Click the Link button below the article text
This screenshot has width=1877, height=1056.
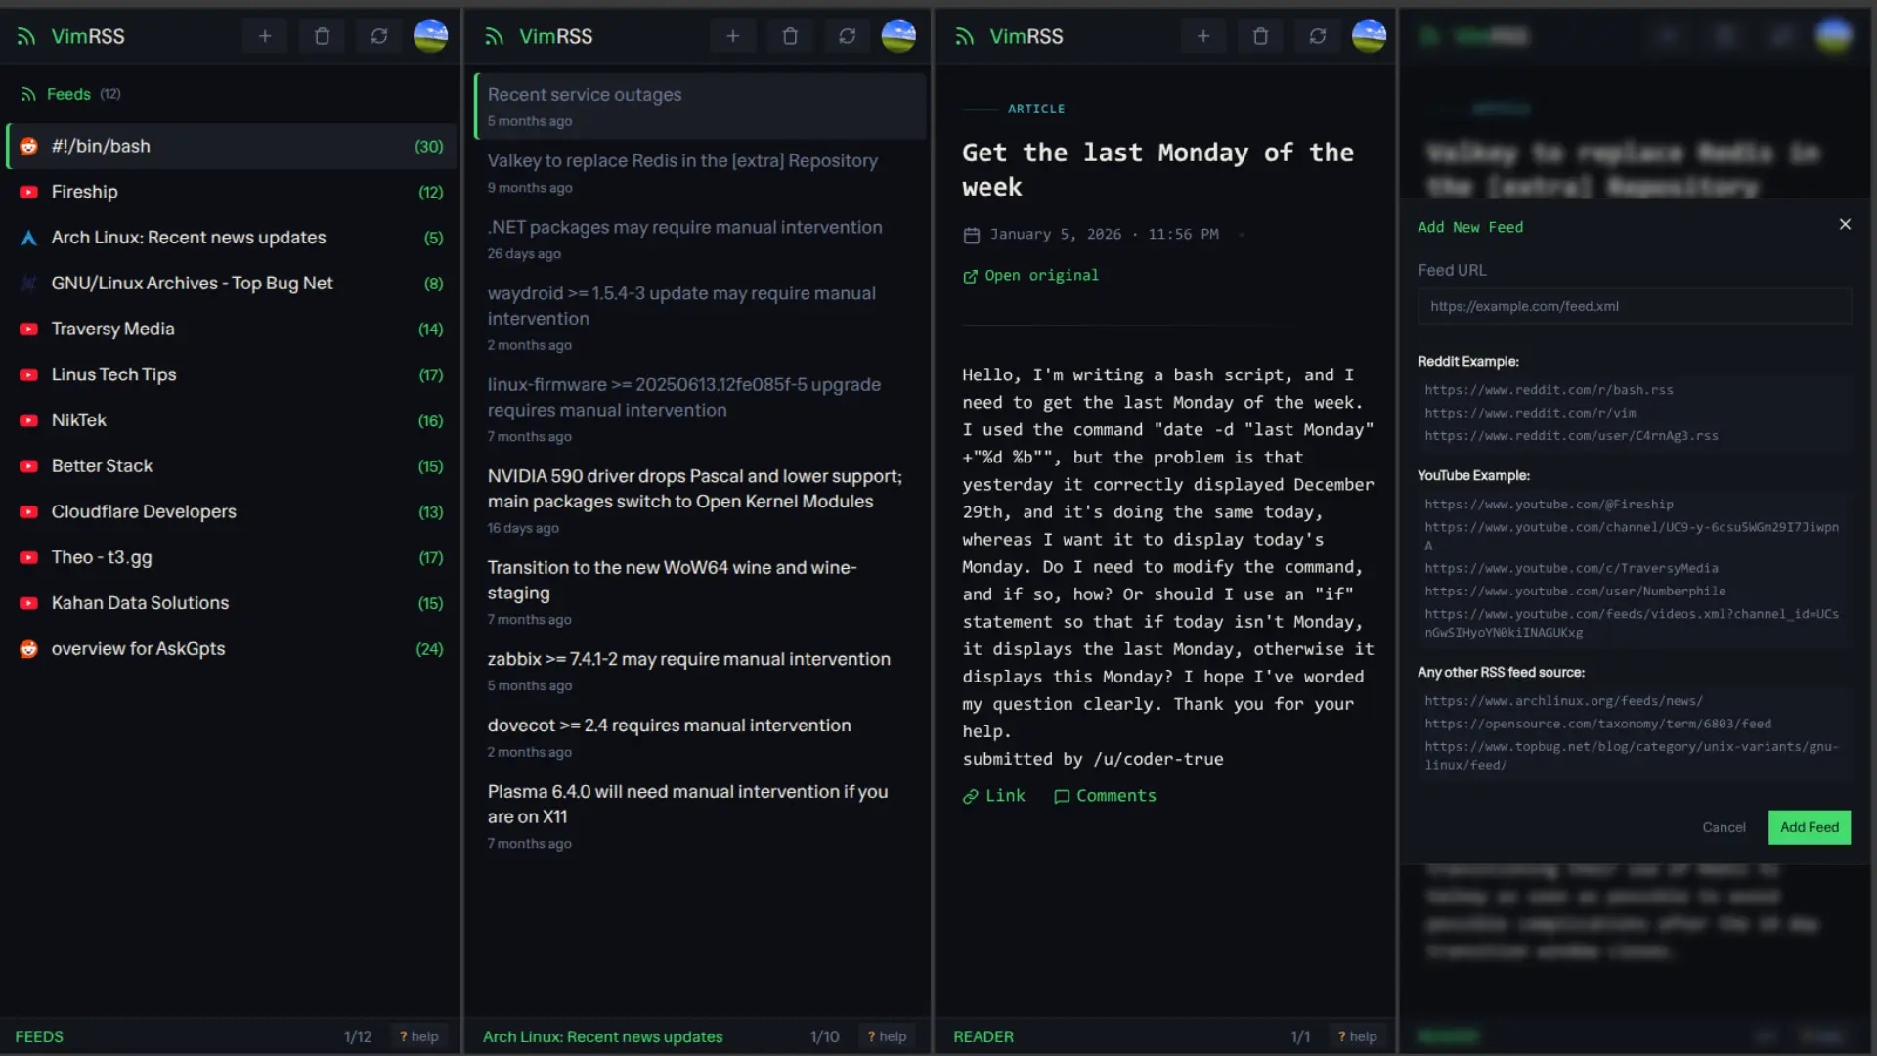(x=993, y=796)
